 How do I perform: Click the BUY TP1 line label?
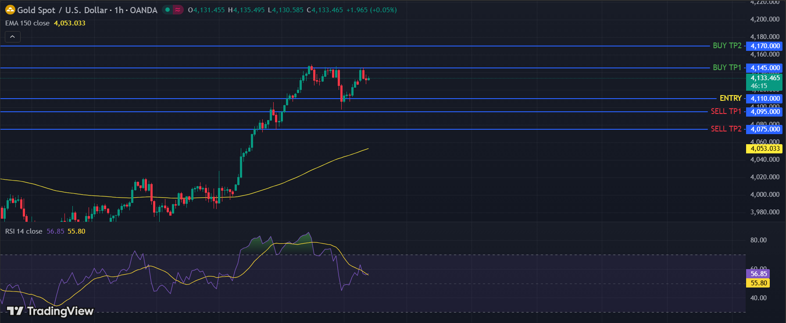(727, 67)
